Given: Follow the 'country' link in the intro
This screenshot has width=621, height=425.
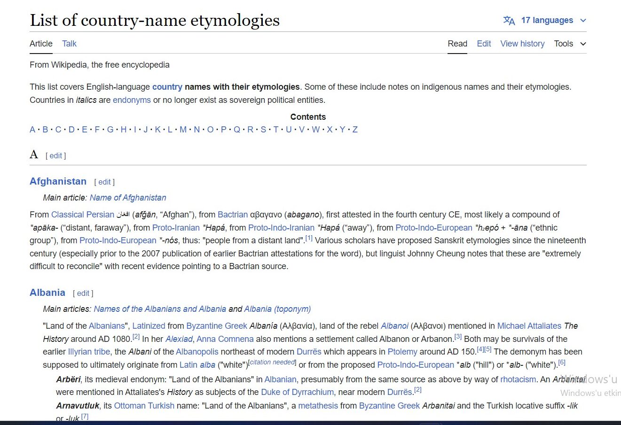Looking at the screenshot, I should coord(167,87).
